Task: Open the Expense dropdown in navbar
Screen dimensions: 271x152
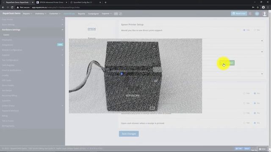Action: pyautogui.click(x=107, y=14)
